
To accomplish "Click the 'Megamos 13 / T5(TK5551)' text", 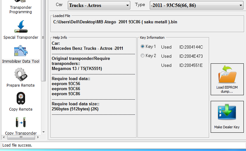I will (x=77, y=68).
